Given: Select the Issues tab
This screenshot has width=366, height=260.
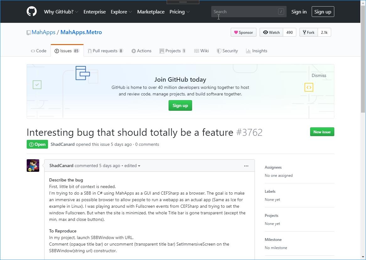Looking at the screenshot, I should coord(67,51).
